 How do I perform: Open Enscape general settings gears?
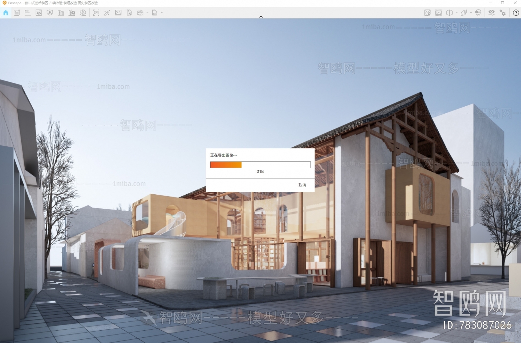point(503,13)
